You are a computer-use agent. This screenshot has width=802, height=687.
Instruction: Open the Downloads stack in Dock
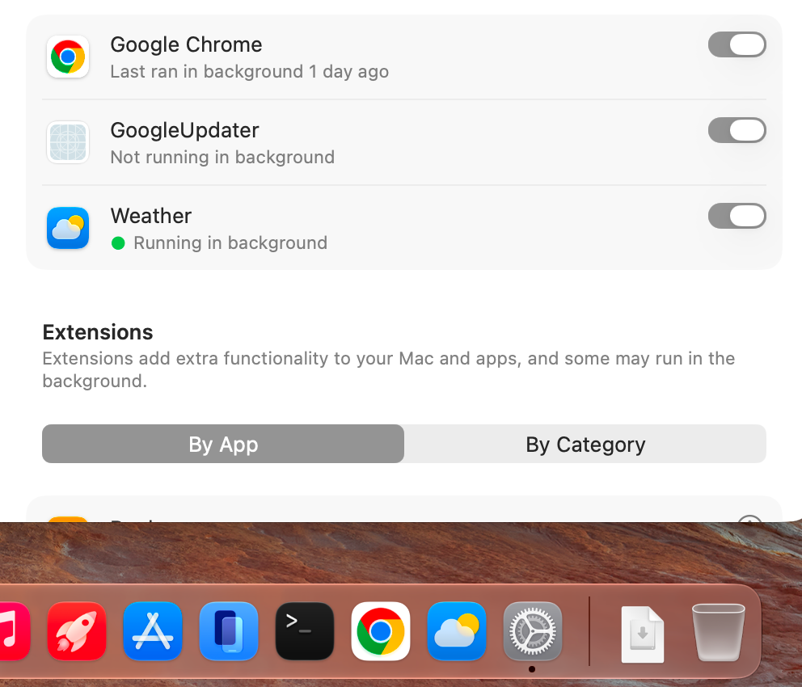click(643, 634)
